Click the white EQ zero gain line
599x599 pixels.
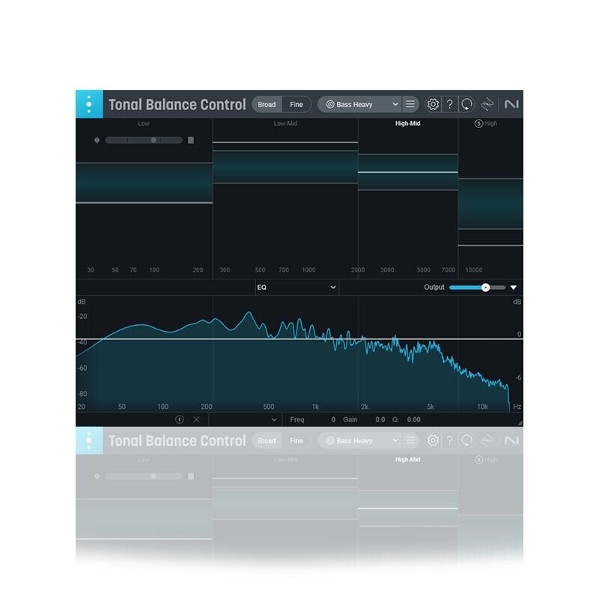tap(299, 339)
